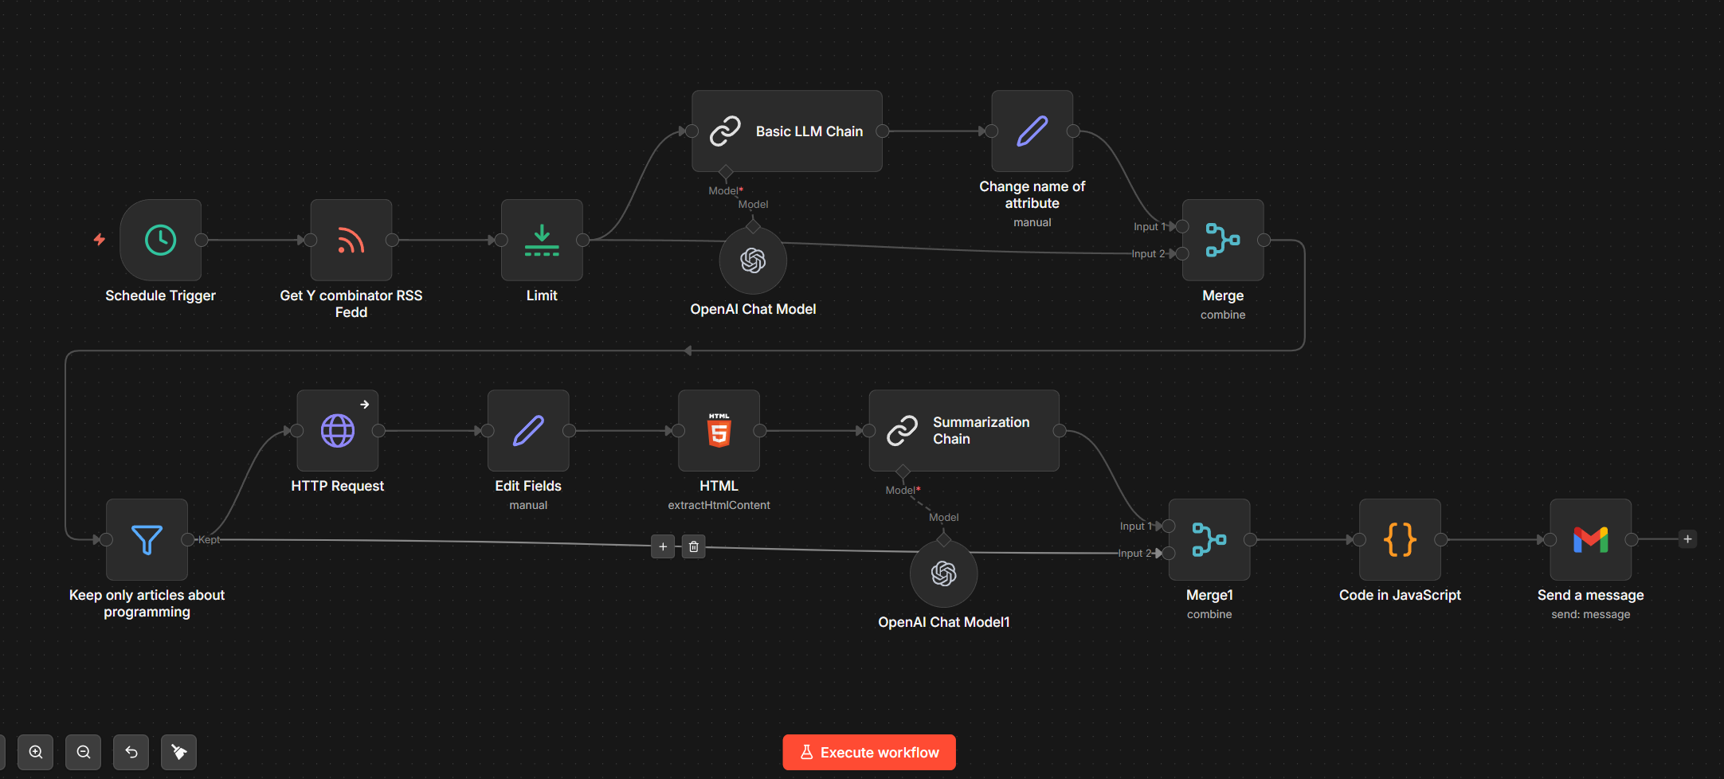Viewport: 1724px width, 779px height.
Task: Click the "manual" subtitle under Edit Fields
Action: 528,505
